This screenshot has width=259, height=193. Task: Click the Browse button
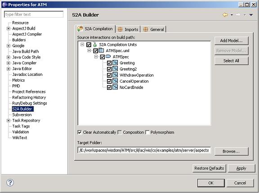pyautogui.click(x=231, y=151)
